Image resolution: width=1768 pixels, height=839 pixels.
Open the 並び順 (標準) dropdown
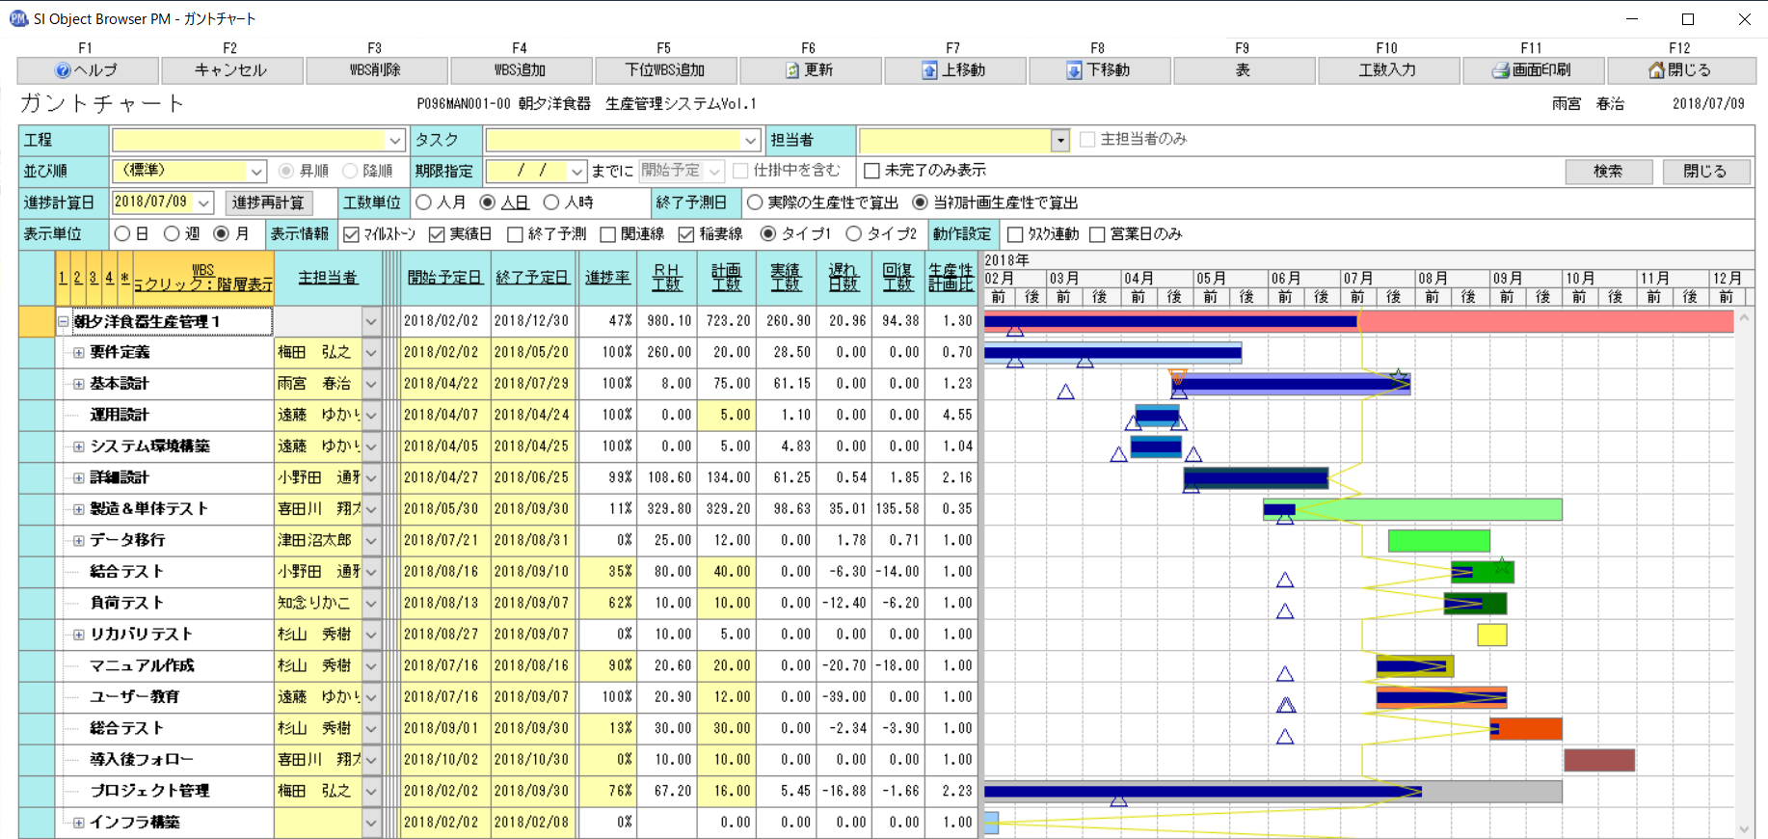click(x=256, y=172)
